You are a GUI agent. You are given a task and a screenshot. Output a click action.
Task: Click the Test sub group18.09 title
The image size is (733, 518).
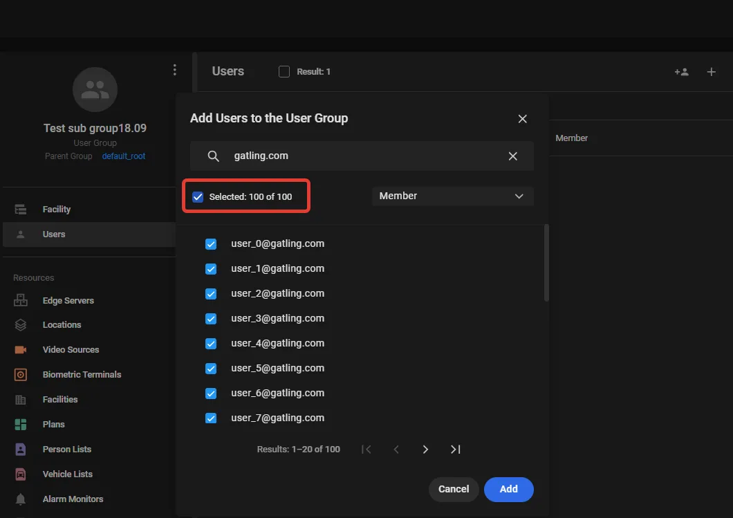pos(95,128)
